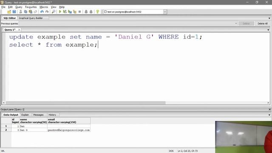This screenshot has width=272, height=153.
Task: Switch to Graphical Query Builder tab
Action: pos(31,18)
